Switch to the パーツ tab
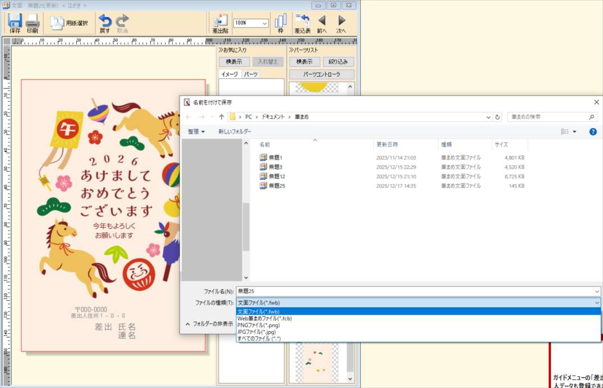The image size is (603, 388). click(x=250, y=74)
